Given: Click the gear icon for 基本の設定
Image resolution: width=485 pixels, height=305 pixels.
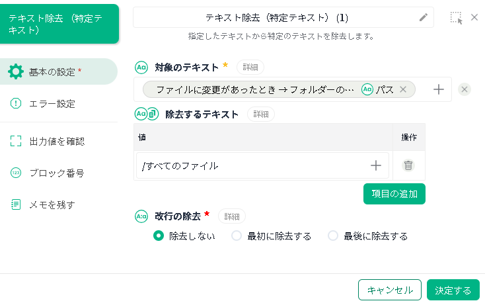Looking at the screenshot, I should click(15, 71).
